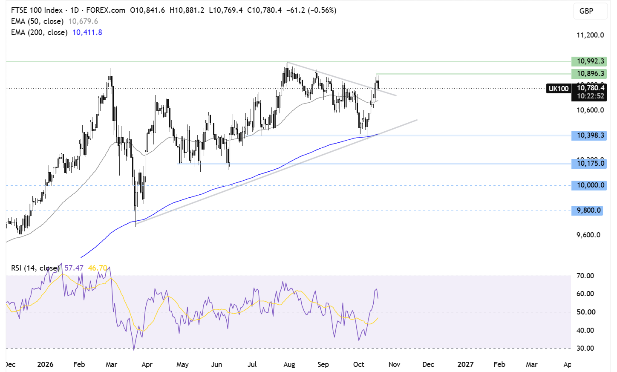Click the open value O10,841.6
617x372 pixels.
point(147,10)
